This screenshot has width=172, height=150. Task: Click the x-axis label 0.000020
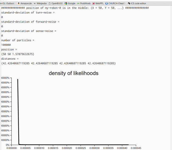67,148
